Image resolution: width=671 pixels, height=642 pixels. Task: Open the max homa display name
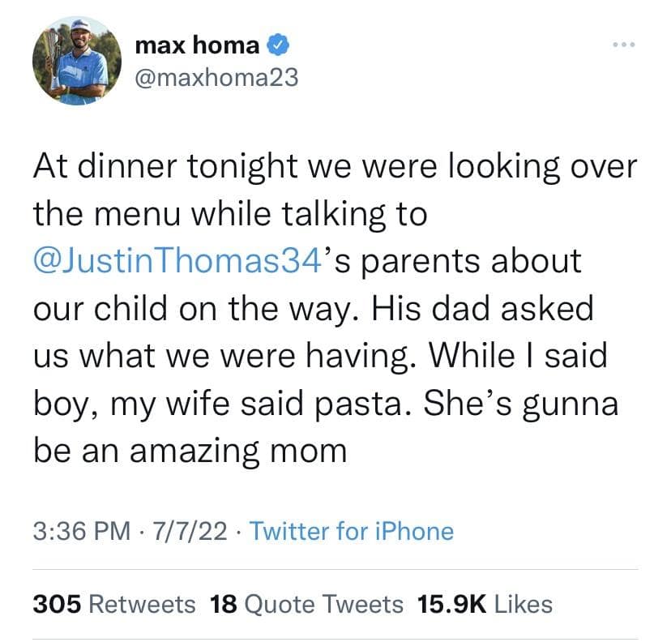[x=198, y=46]
